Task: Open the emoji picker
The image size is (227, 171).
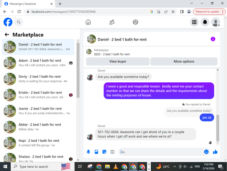Action: click(x=206, y=152)
